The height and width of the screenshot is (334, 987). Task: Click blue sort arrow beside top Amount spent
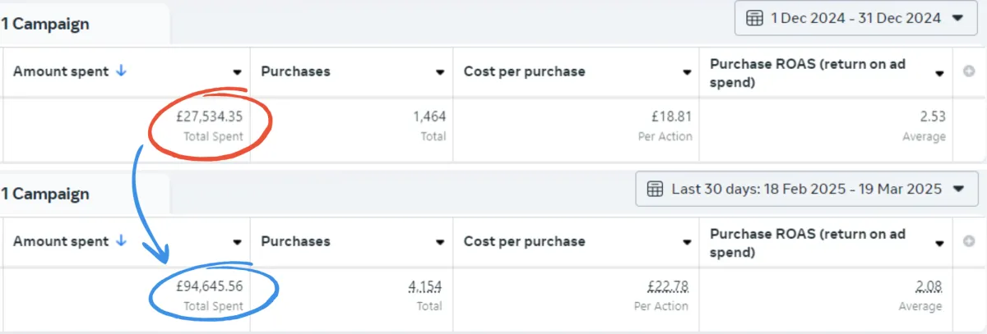pyautogui.click(x=122, y=71)
